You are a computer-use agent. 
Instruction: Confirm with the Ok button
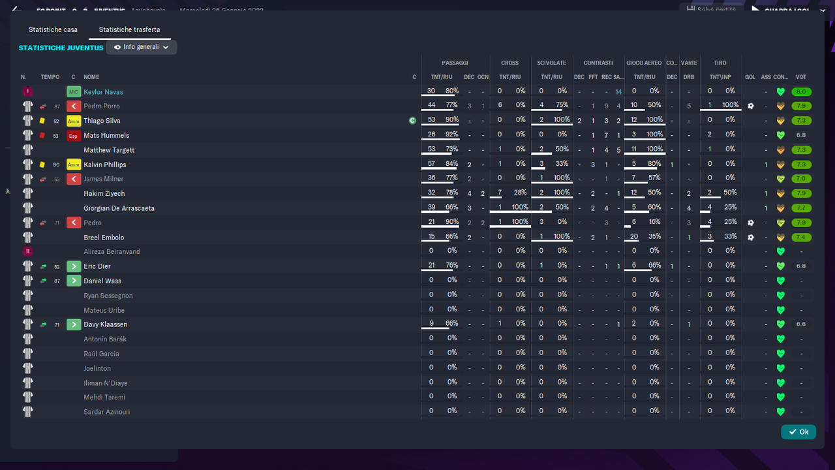798,432
